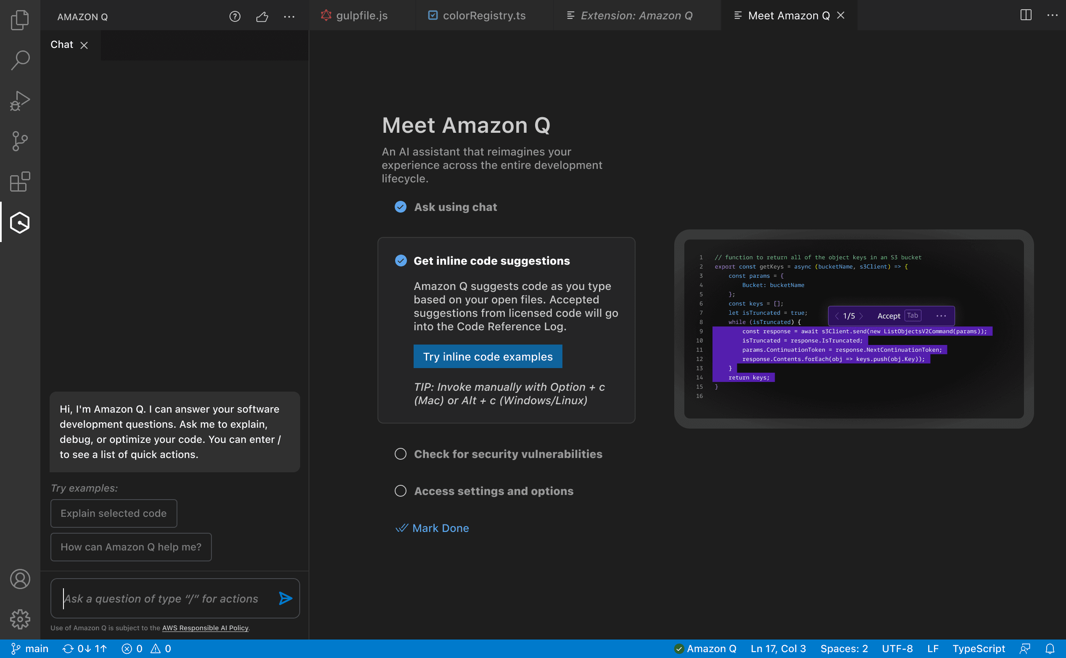
Task: Click the synchronize changes status item
Action: coord(84,649)
